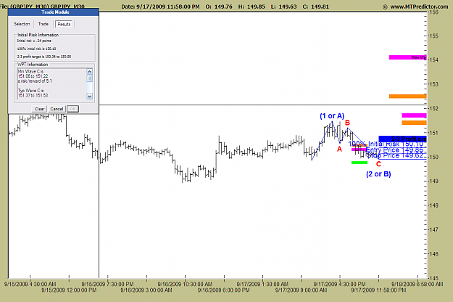Click the blue '(1 or A)' wave label
This screenshot has width=453, height=302.
tap(332, 116)
